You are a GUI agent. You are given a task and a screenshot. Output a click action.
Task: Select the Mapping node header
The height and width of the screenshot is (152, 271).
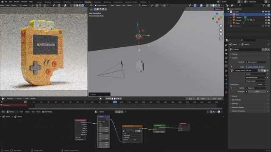point(104,117)
